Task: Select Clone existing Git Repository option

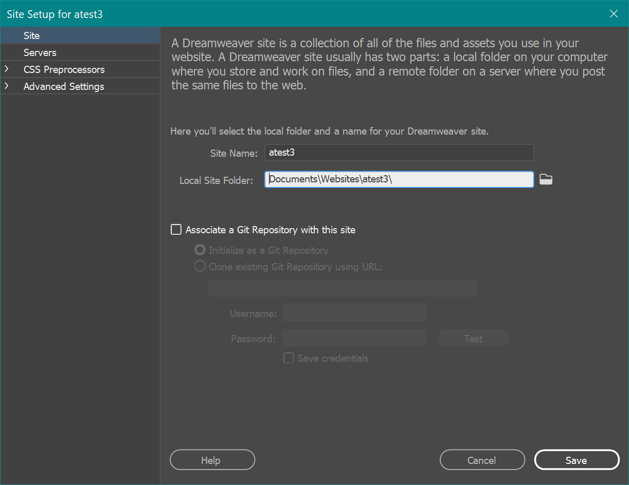Action: (x=200, y=267)
